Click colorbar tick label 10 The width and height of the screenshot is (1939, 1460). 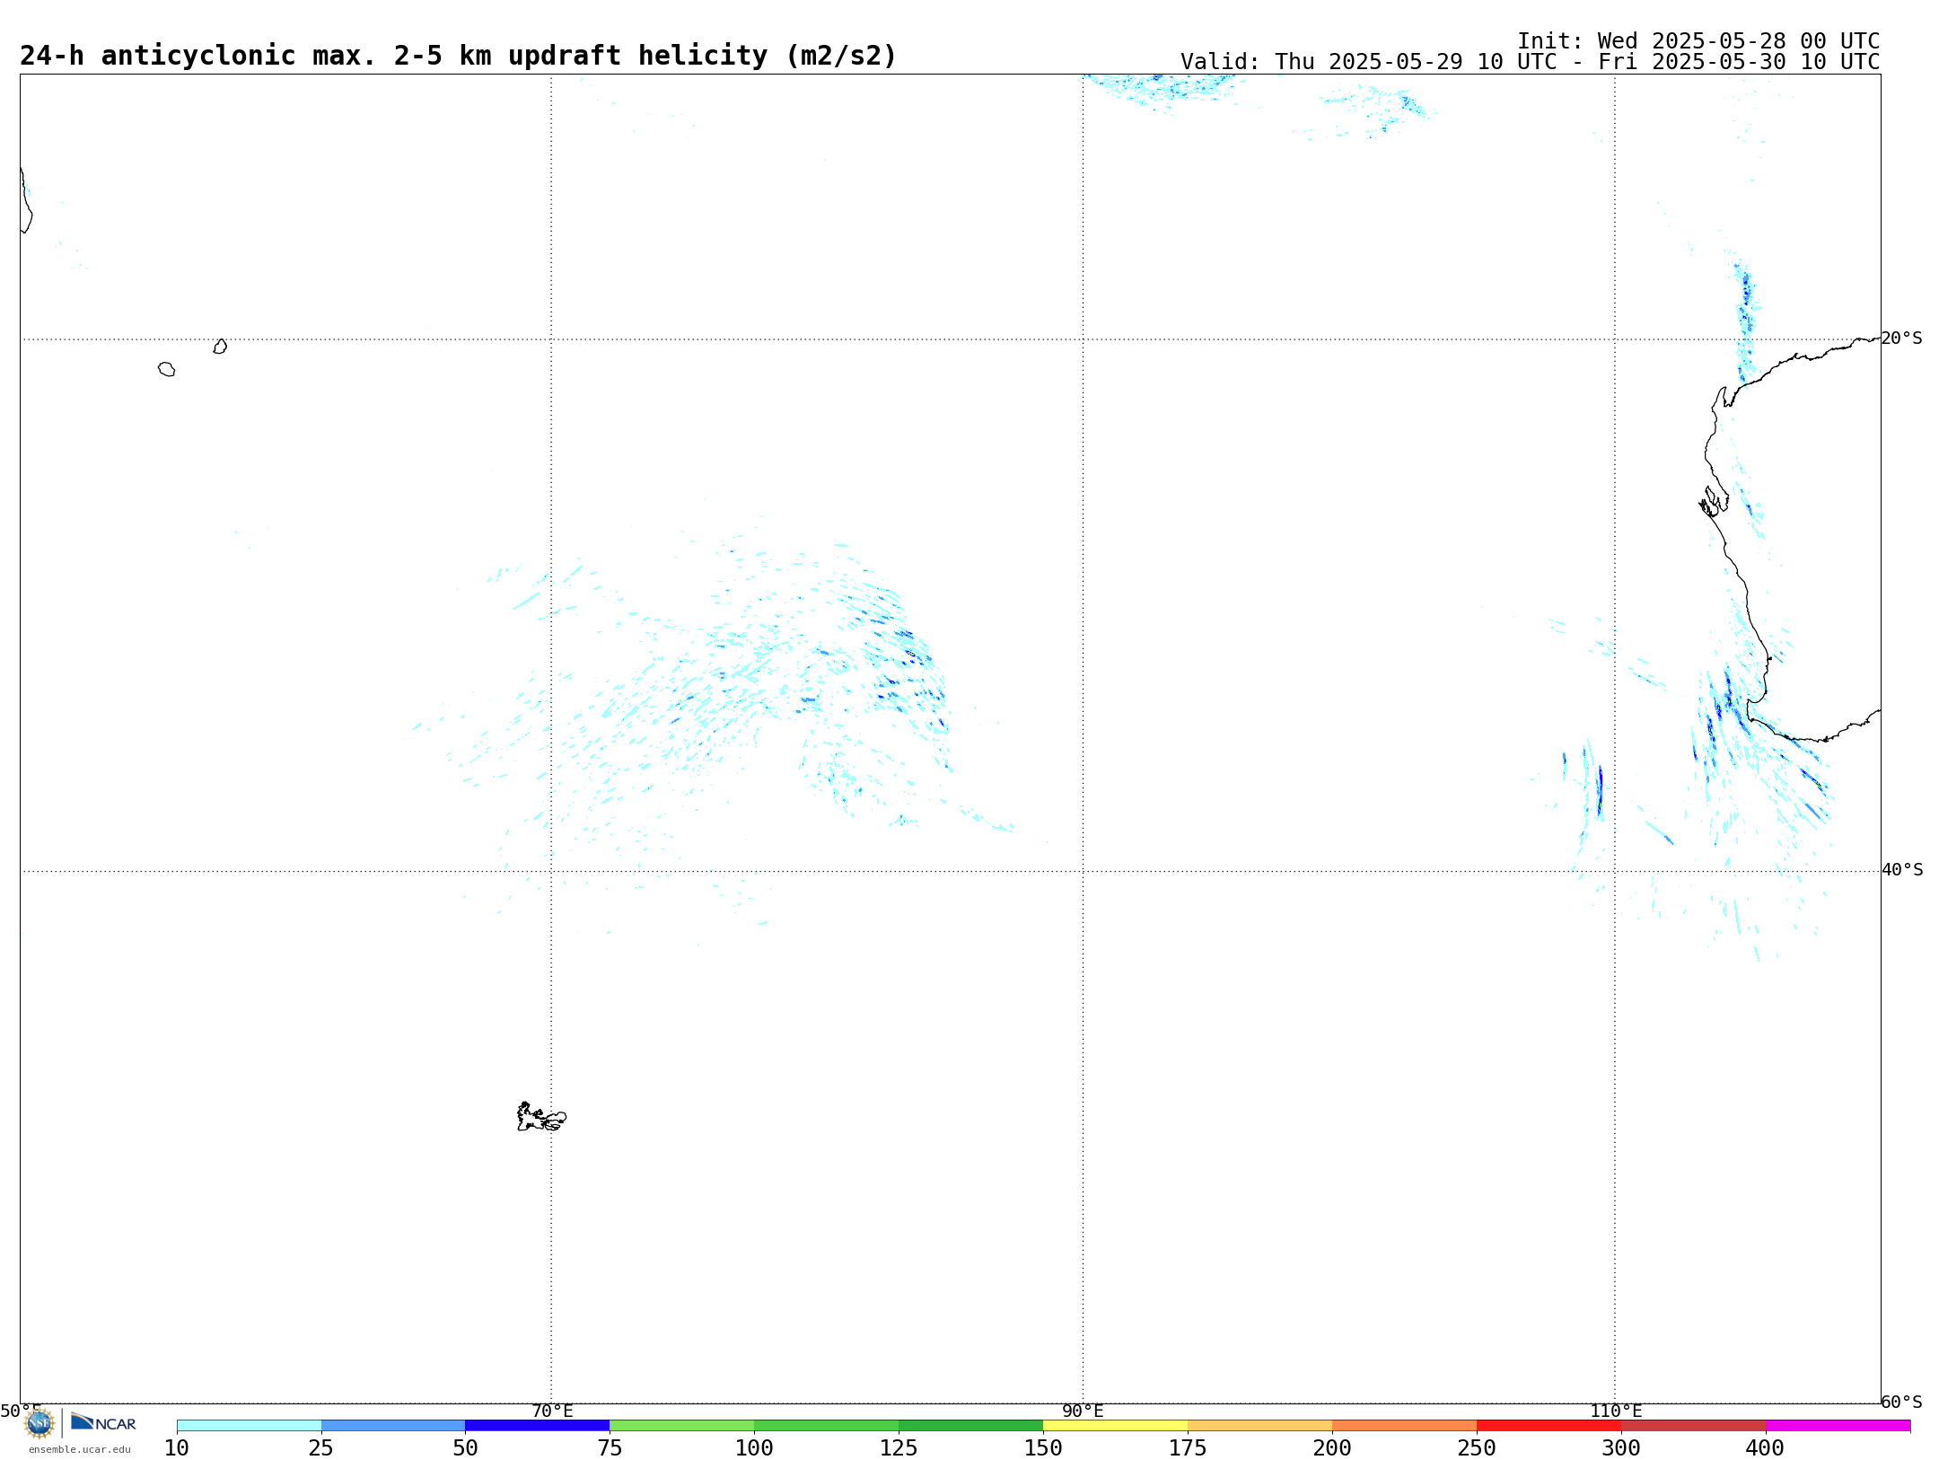coord(177,1448)
